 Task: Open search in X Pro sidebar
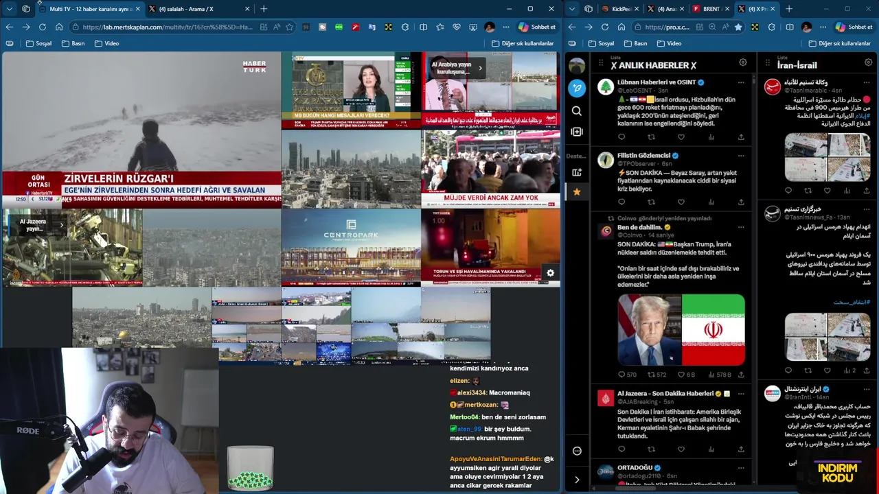[577, 111]
